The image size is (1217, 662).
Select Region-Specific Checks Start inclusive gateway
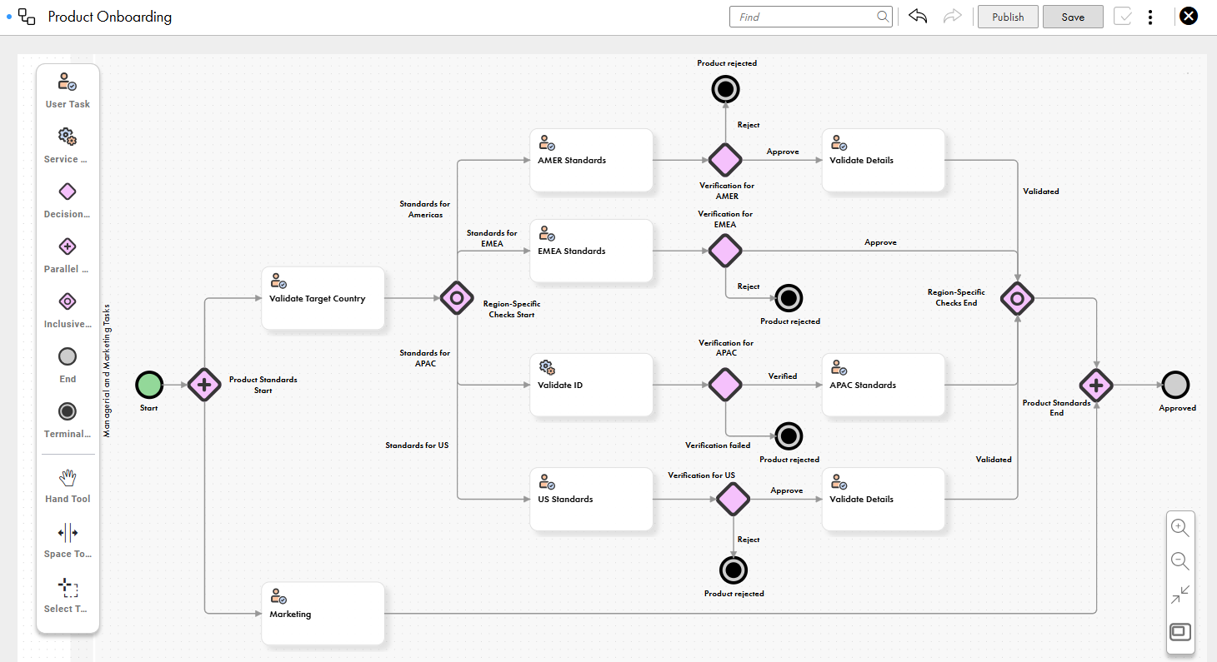point(457,297)
